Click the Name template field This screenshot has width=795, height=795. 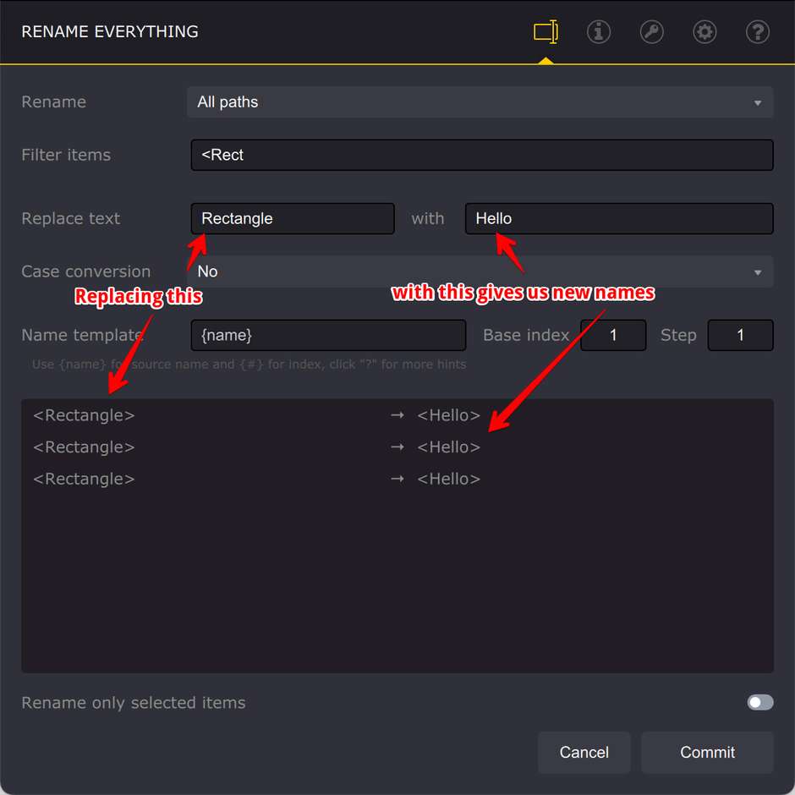328,335
